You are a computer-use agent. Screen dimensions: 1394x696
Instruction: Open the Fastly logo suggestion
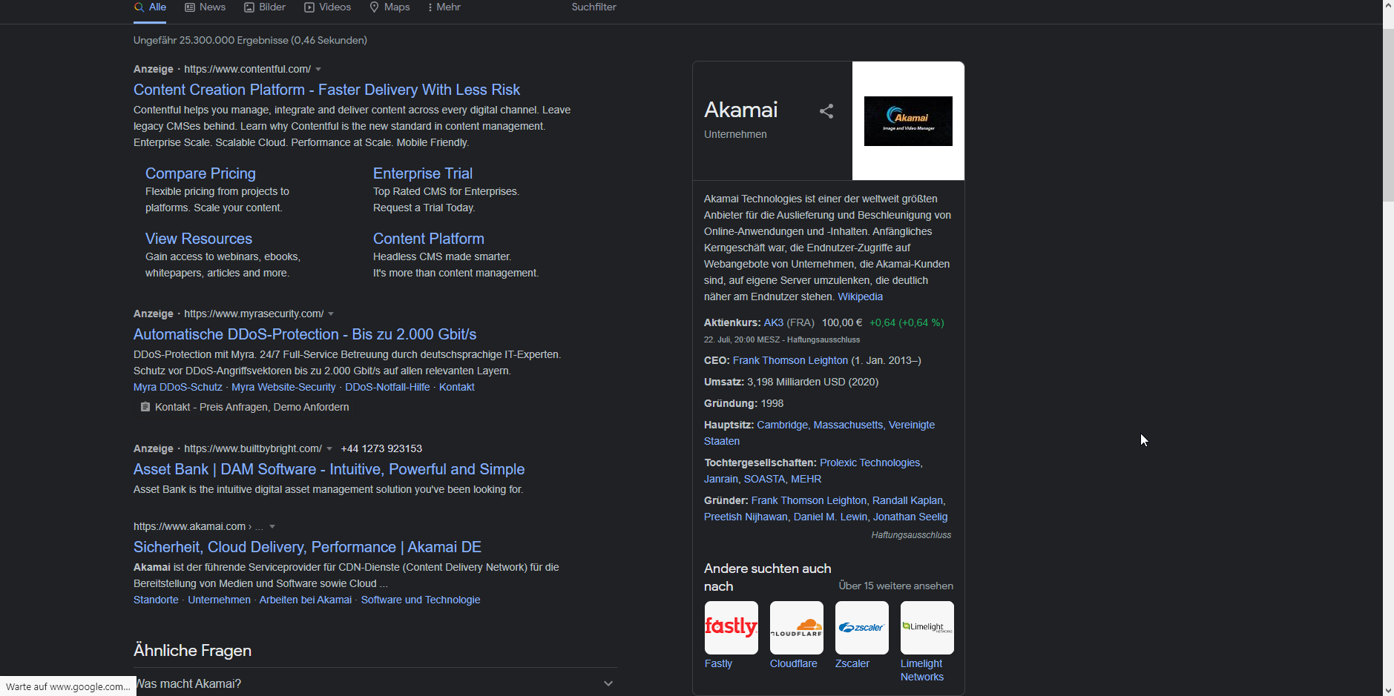click(731, 628)
